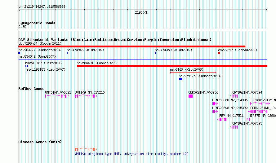Image resolution: width=276 pixels, height=163 pixels.
Task: Click the Disease Genes (OMIM) track heading
Action: pyautogui.click(x=40, y=142)
